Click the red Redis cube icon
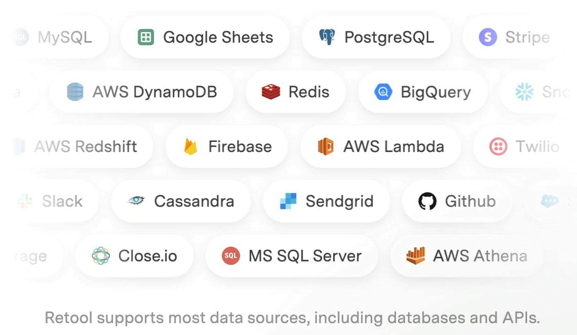This screenshot has width=577, height=335. (x=271, y=92)
